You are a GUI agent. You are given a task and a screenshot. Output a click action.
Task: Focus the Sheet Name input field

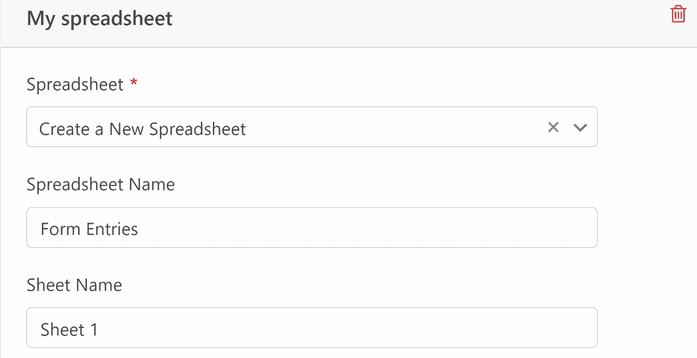(x=312, y=328)
